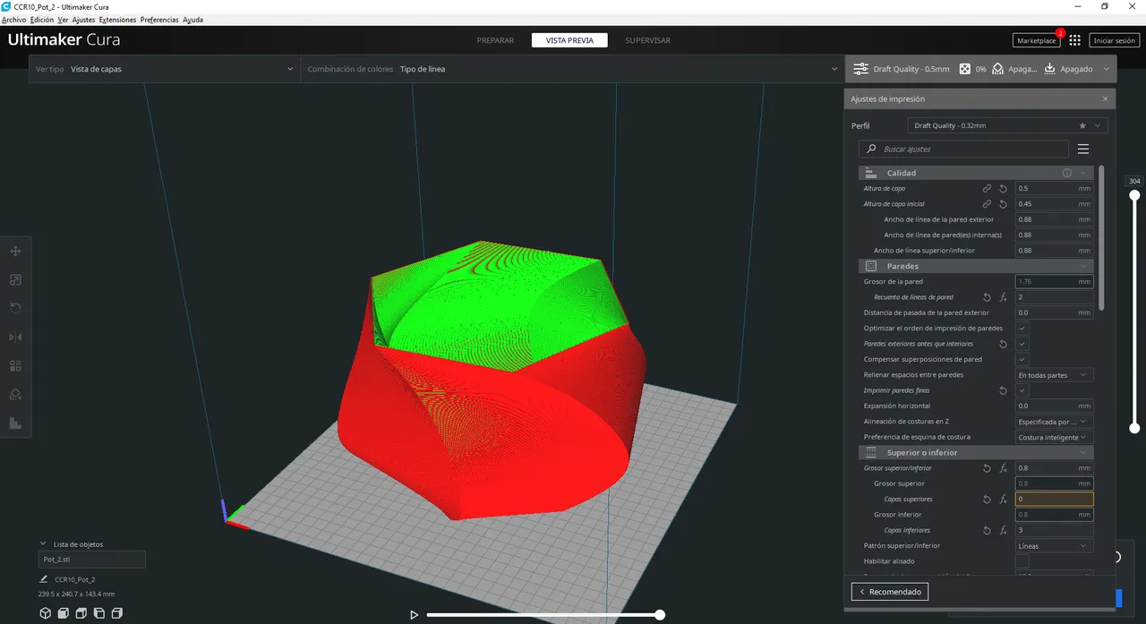Image resolution: width=1146 pixels, height=624 pixels.
Task: Toggle Compensar superposiciones de pared checkbox
Action: [1022, 359]
